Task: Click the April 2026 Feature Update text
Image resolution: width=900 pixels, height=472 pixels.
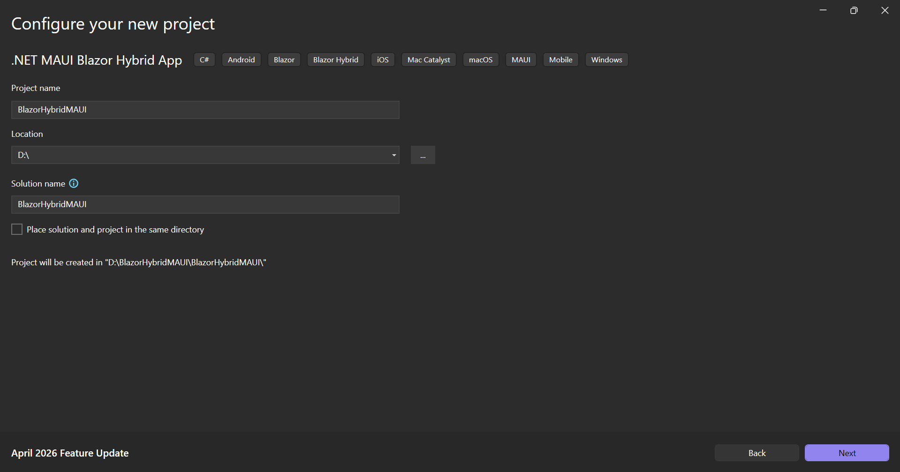Action: pos(70,453)
